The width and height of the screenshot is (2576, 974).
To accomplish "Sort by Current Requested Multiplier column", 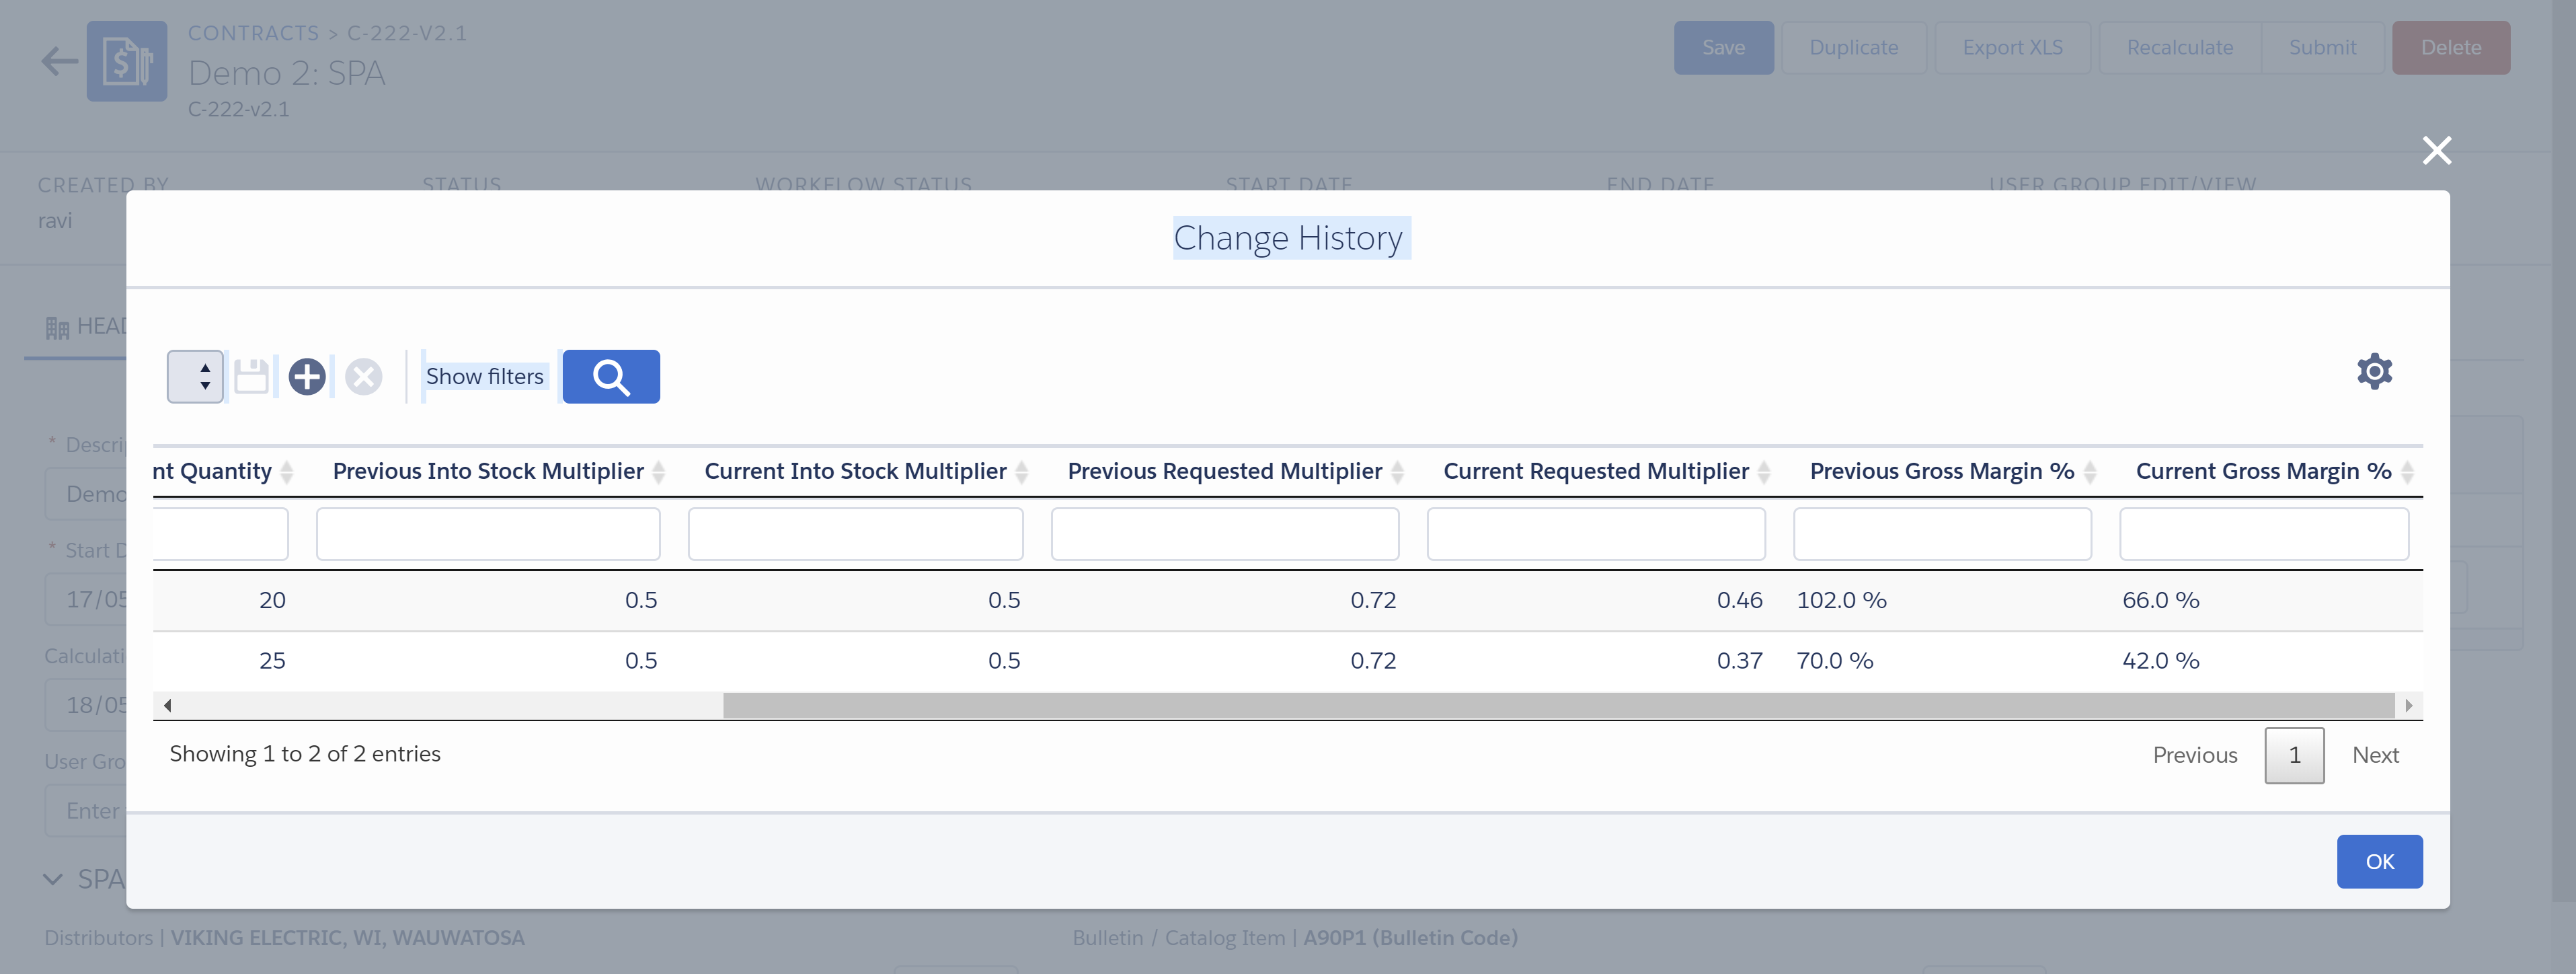I will (x=1595, y=471).
